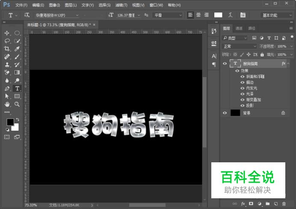The image size is (296, 209).
Task: Switch to the 通道 tab
Action: (239, 28)
